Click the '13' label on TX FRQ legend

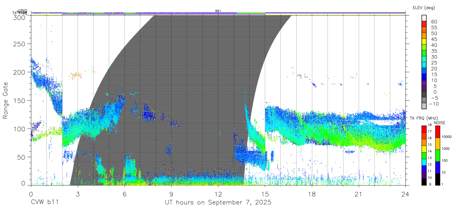[x=430, y=158]
